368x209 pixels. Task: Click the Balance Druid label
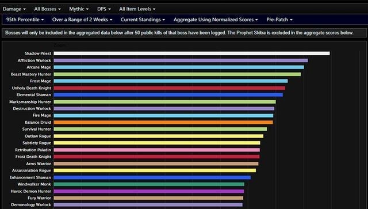coord(38,122)
